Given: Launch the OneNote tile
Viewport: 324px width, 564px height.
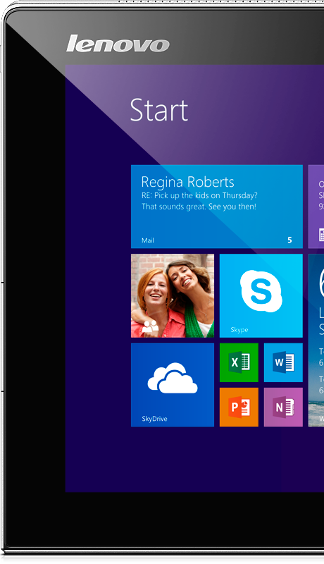Looking at the screenshot, I should click(x=283, y=407).
